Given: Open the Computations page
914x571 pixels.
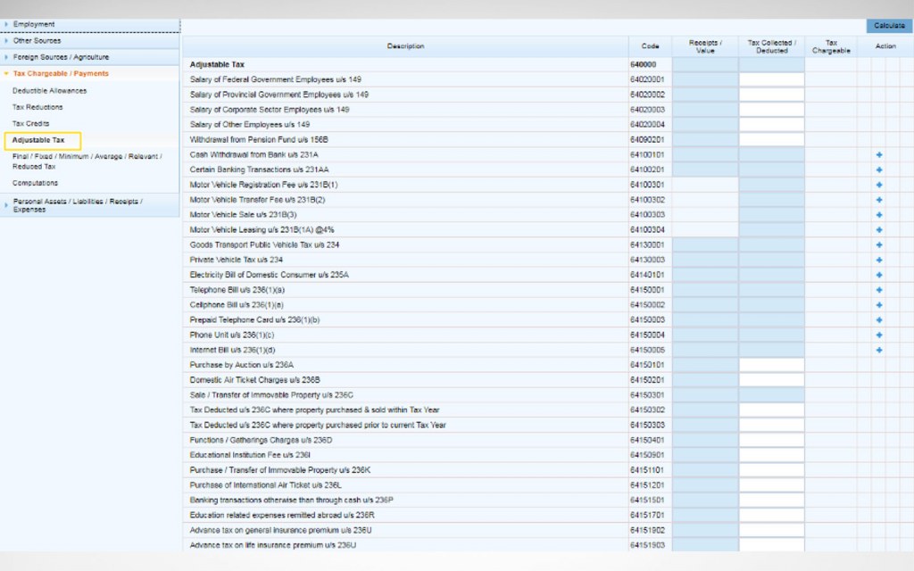Looking at the screenshot, I should click(39, 182).
